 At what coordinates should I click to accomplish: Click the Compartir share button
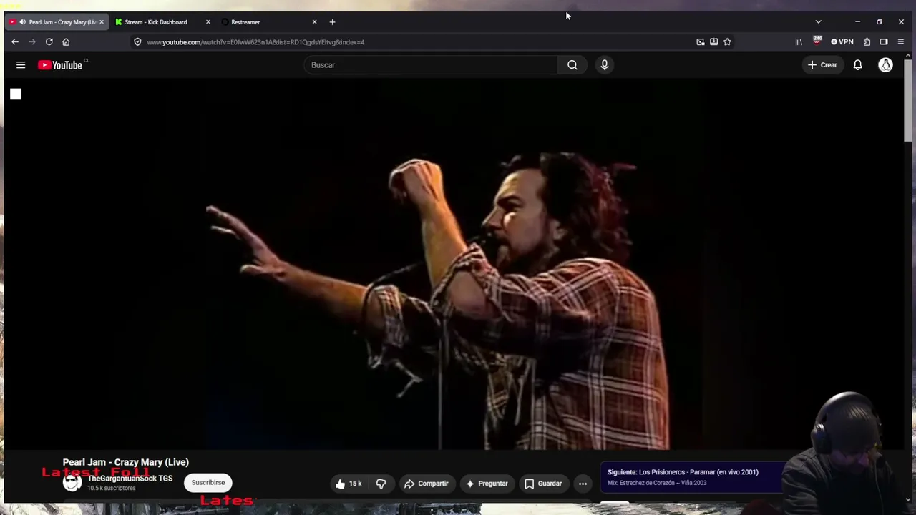pos(427,484)
